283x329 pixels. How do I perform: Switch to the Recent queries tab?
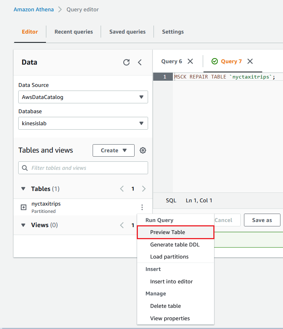click(74, 32)
